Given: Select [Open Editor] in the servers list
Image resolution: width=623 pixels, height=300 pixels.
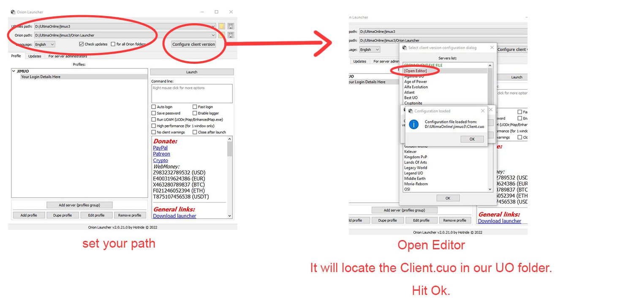Looking at the screenshot, I should coord(415,71).
